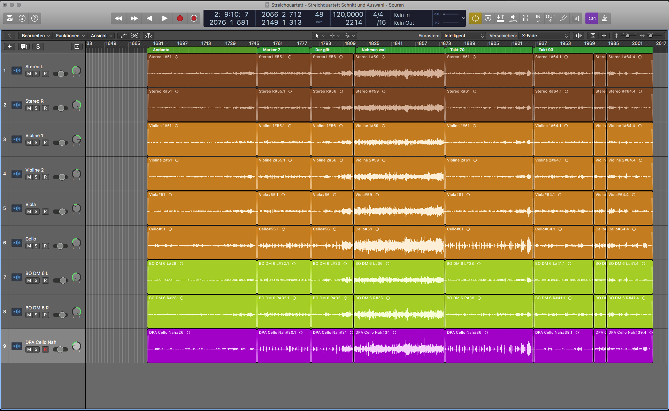Click the add new track plus button

[10, 47]
